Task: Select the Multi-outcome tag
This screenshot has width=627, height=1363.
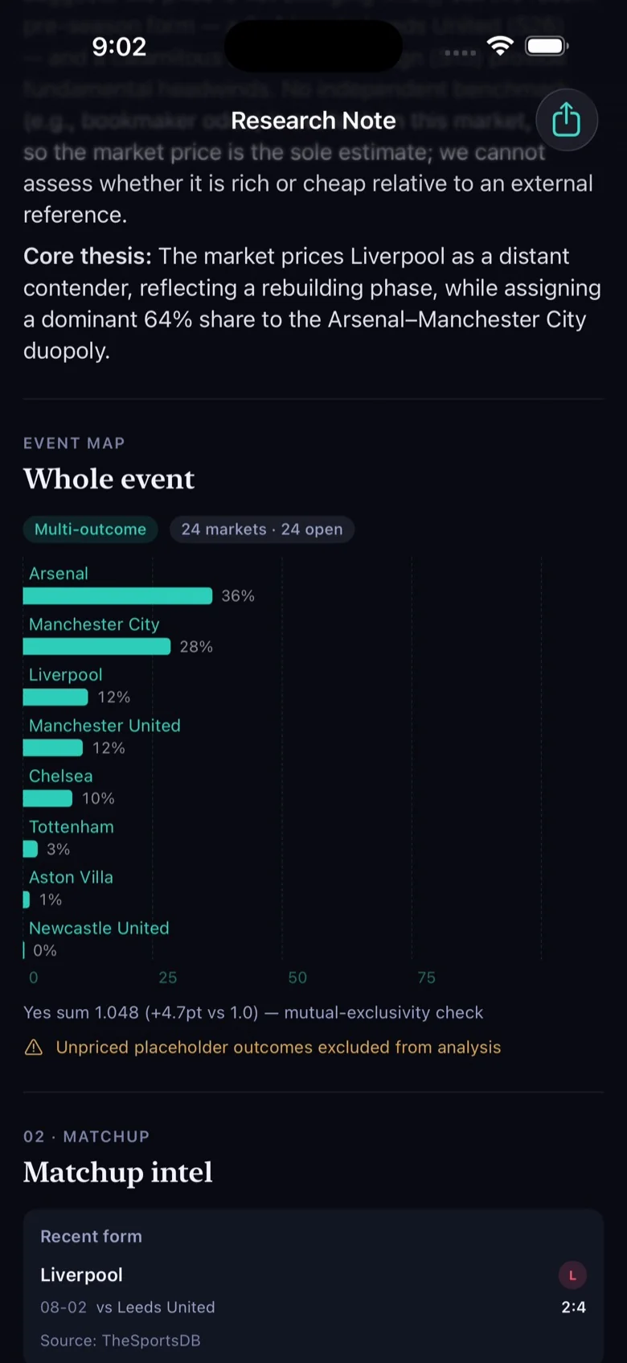Action: (90, 529)
